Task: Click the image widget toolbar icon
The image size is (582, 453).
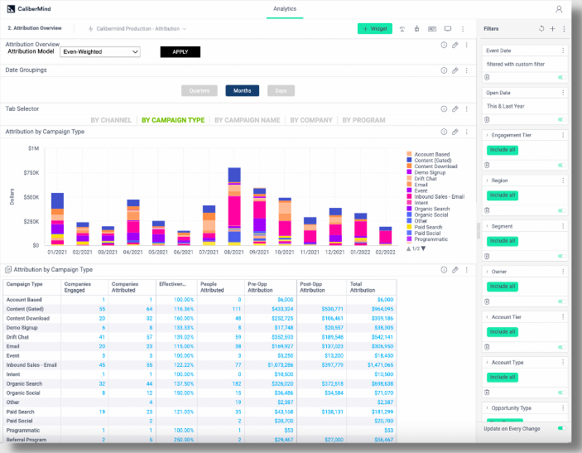Action: pos(432,29)
